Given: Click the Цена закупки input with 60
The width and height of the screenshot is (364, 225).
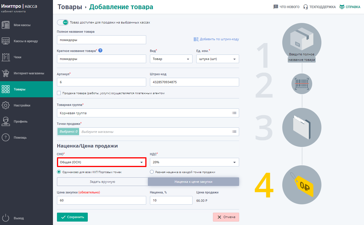Looking at the screenshot, I should tap(102, 200).
